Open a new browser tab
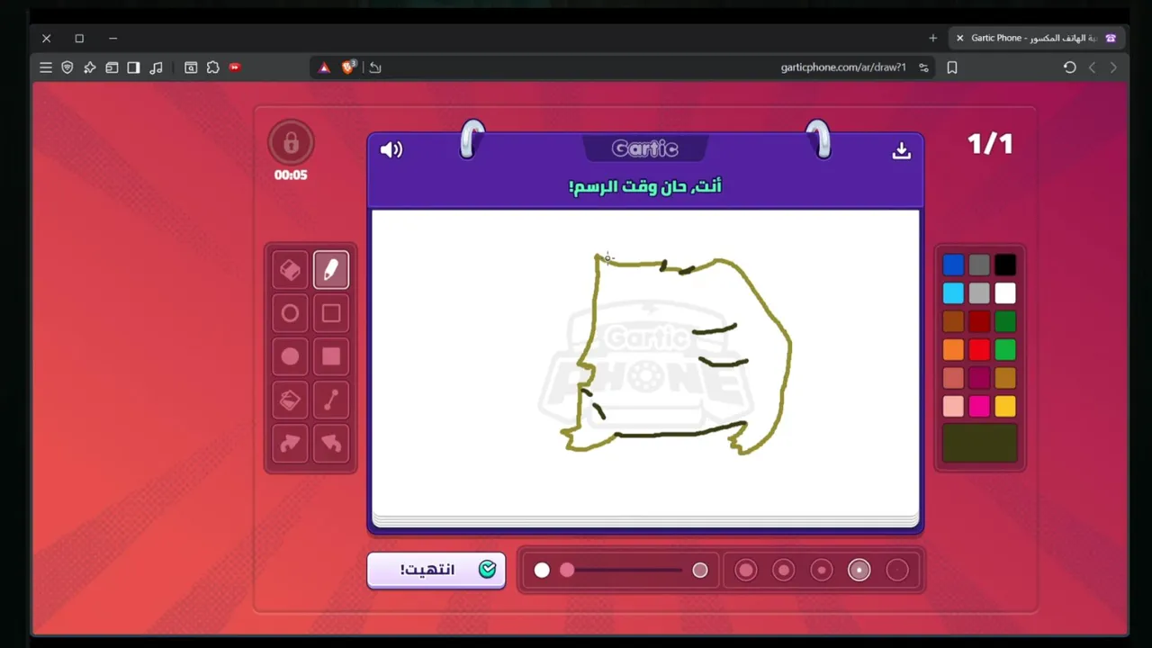The width and height of the screenshot is (1152, 648). [932, 38]
